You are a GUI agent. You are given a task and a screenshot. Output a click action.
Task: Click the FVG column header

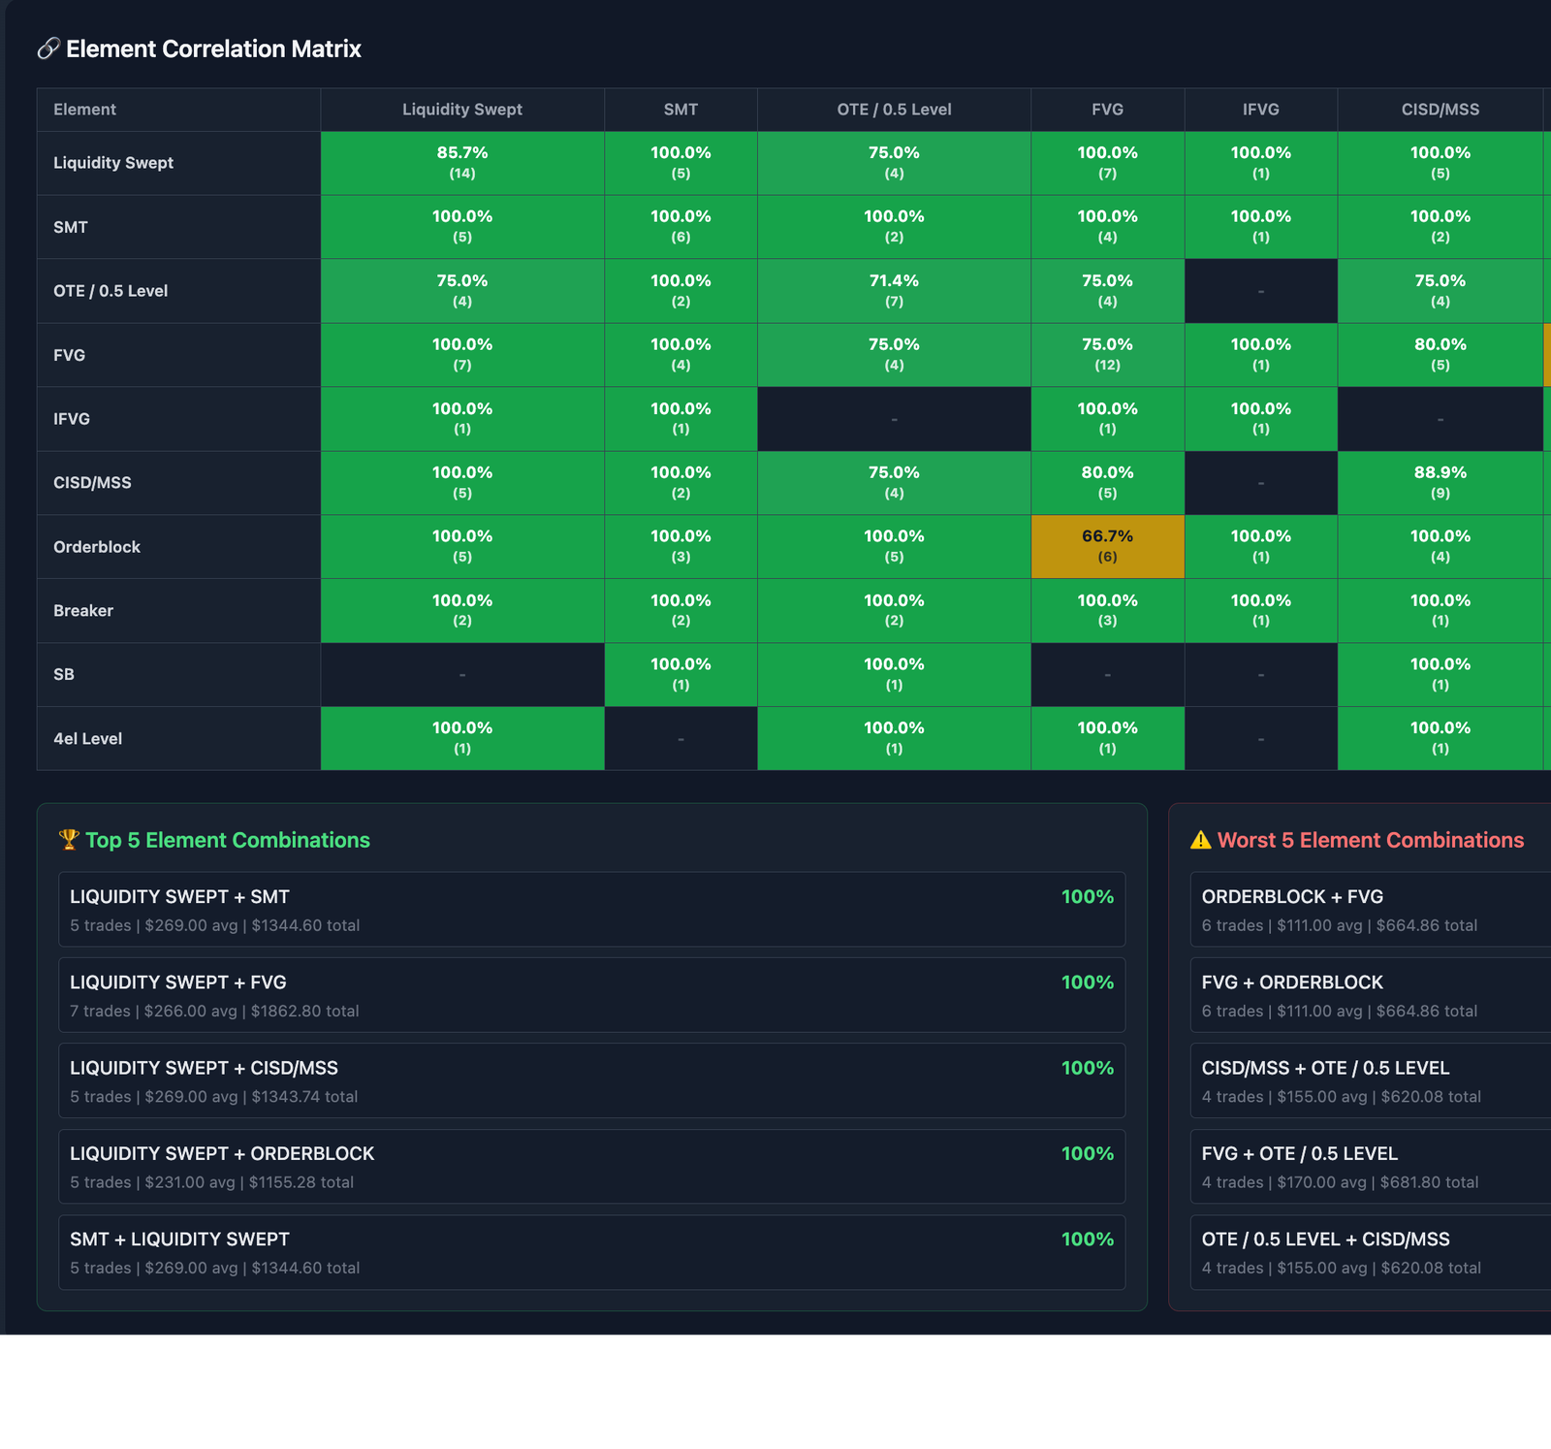pos(1108,110)
